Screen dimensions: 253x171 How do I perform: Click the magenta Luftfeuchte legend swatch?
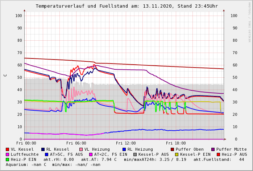coord(7,154)
